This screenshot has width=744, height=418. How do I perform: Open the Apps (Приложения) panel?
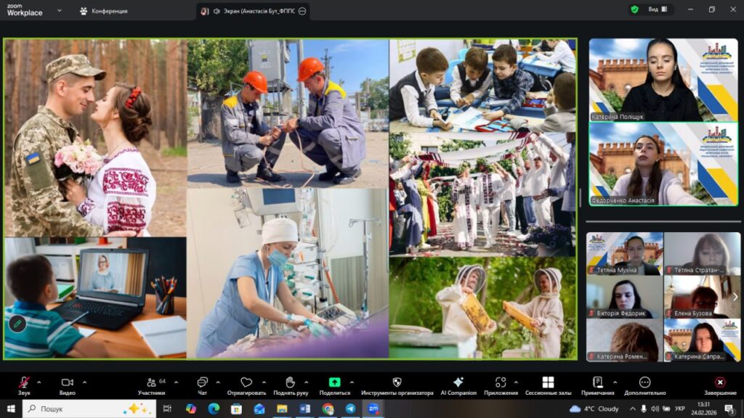click(x=501, y=382)
